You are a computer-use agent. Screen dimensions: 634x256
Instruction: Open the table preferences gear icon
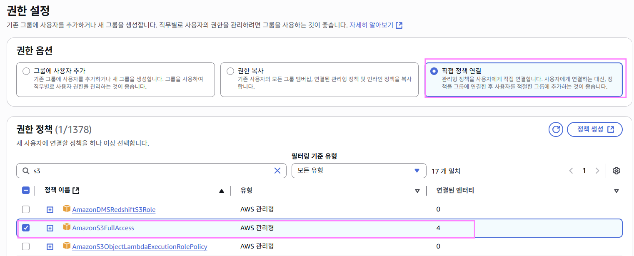[617, 171]
